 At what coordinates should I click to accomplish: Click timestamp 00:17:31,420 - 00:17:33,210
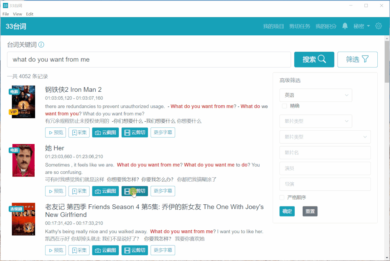pyautogui.click(x=74, y=223)
